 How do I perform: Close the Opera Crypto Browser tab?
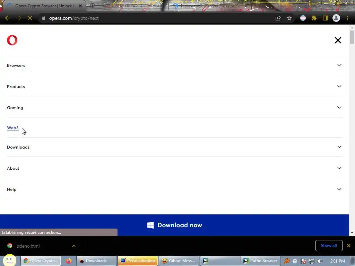[80, 6]
